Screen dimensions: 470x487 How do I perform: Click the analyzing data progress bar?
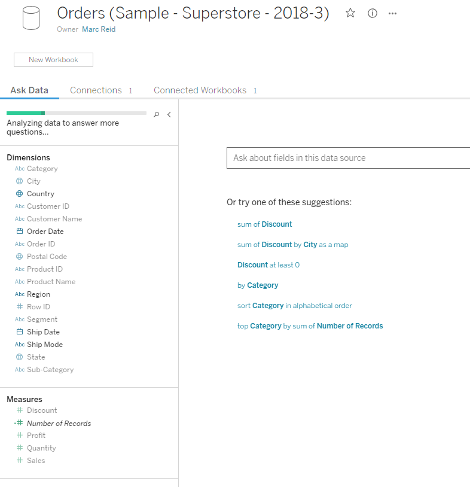[76, 112]
